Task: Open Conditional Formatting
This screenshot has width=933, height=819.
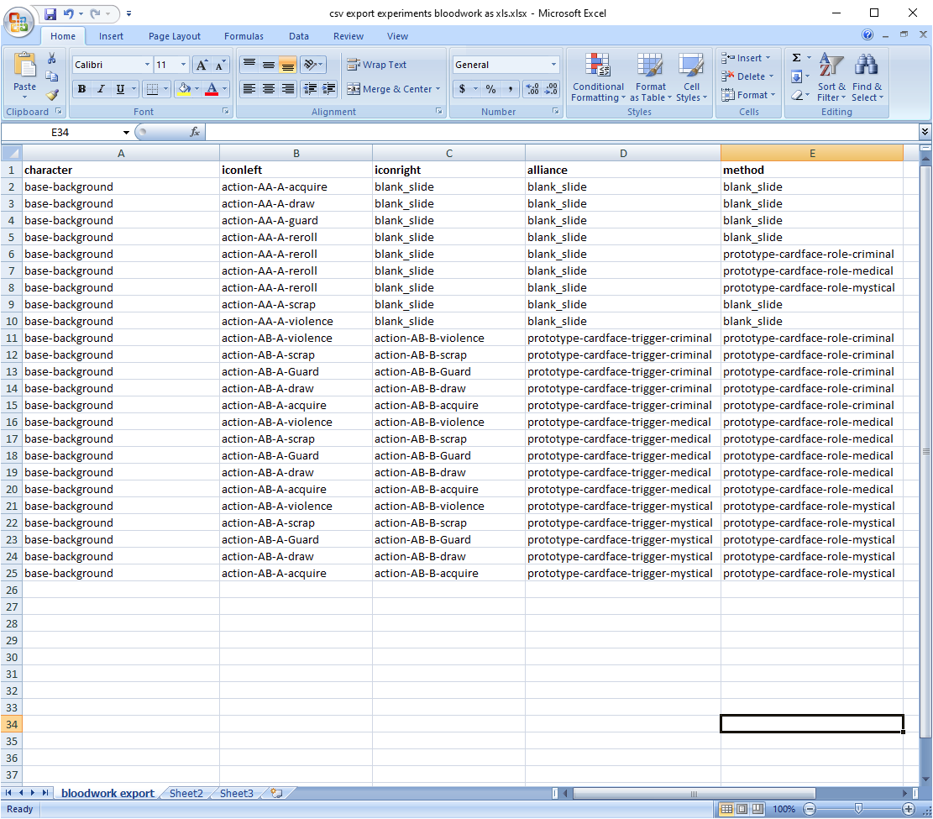Action: (598, 76)
